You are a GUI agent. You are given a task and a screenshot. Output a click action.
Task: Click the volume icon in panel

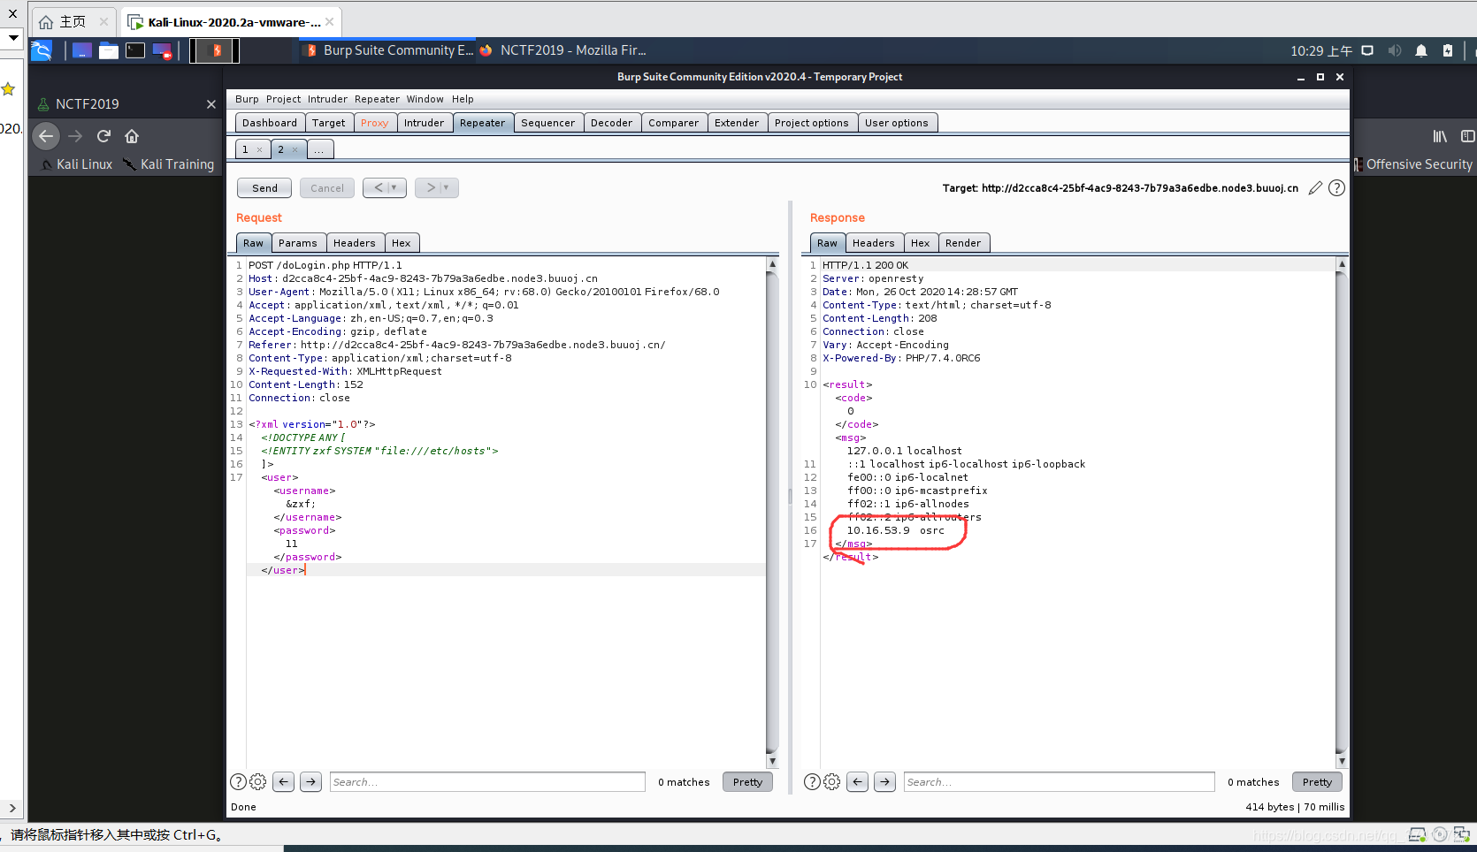tap(1395, 50)
